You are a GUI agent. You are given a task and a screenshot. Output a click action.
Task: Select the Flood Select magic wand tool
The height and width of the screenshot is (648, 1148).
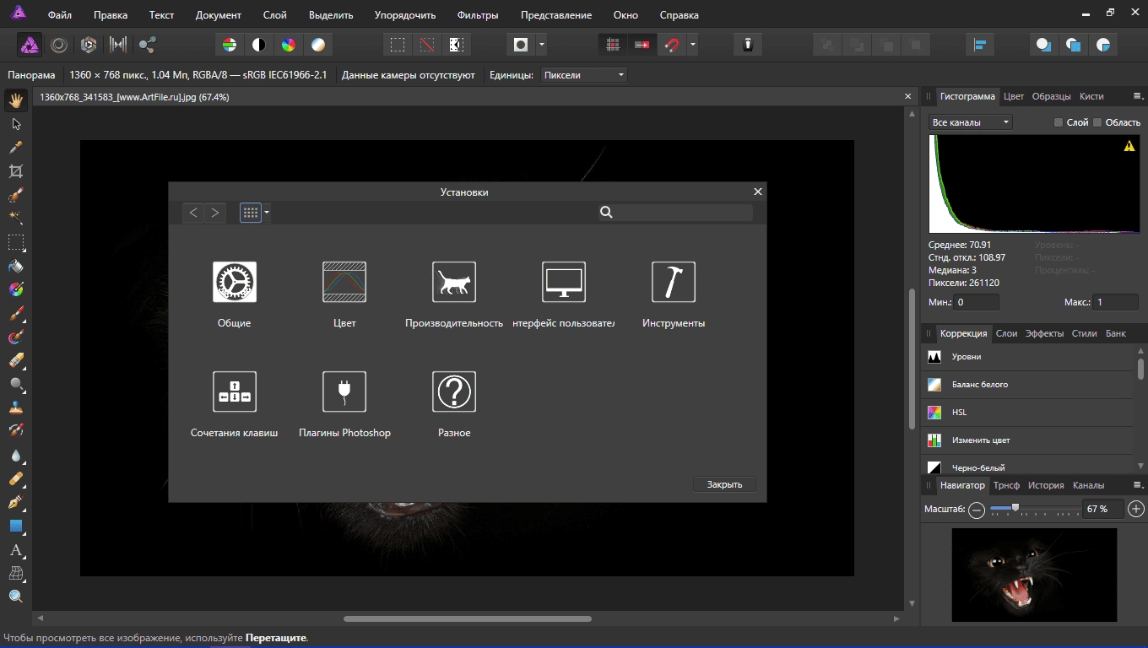[x=15, y=219]
